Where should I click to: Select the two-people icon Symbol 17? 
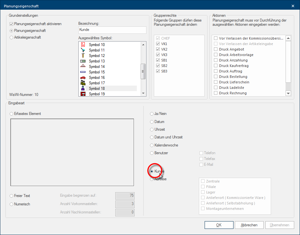coord(83,83)
